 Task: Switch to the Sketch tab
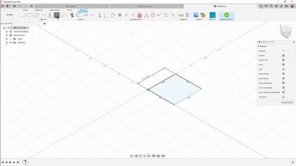click(x=83, y=10)
